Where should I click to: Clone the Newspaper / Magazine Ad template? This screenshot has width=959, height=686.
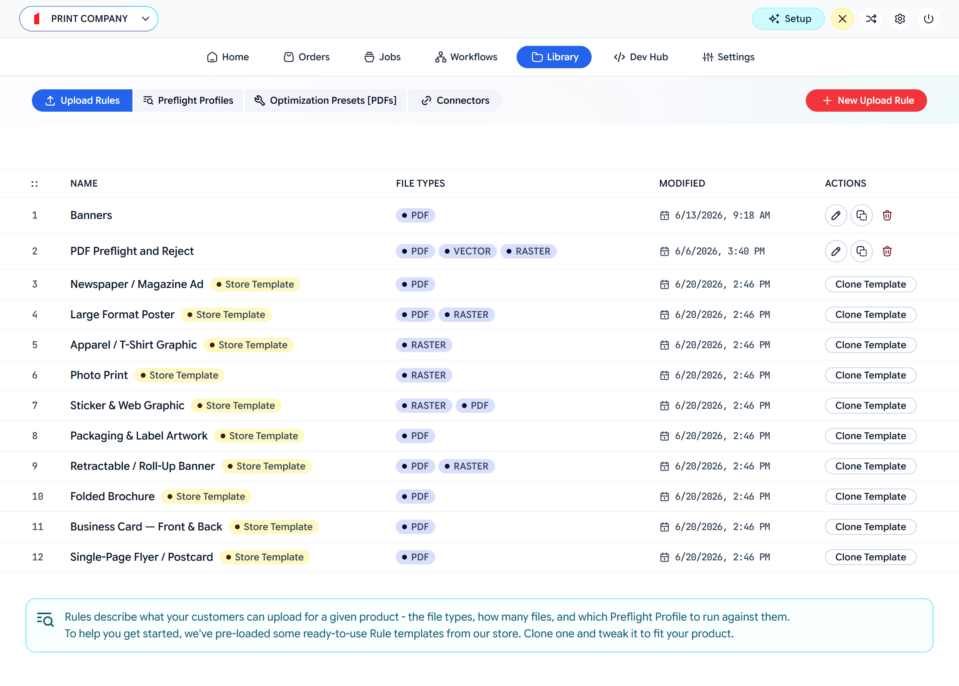point(870,284)
